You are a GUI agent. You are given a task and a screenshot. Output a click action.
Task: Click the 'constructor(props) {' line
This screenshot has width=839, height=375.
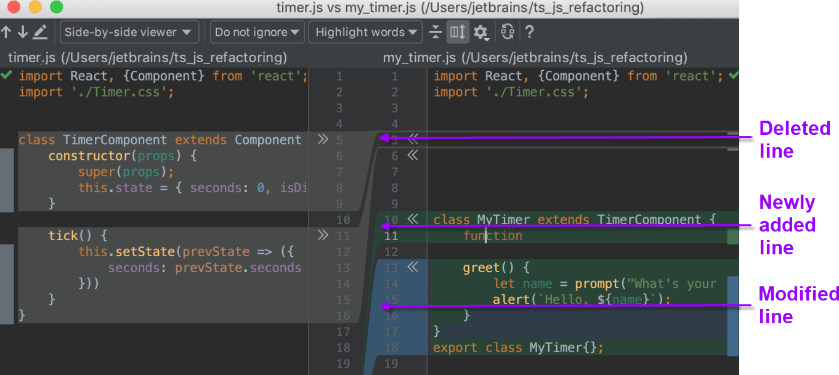123,156
